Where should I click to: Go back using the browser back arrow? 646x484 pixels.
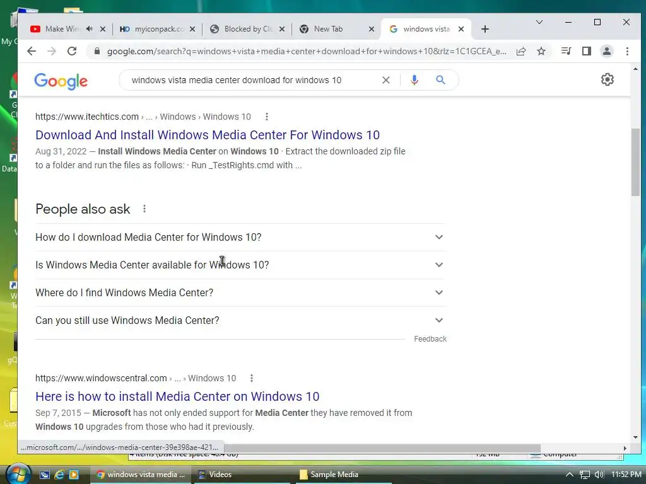tap(32, 51)
